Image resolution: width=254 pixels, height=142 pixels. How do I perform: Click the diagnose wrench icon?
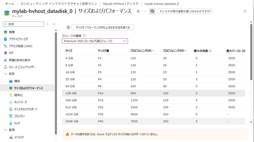tap(5, 60)
